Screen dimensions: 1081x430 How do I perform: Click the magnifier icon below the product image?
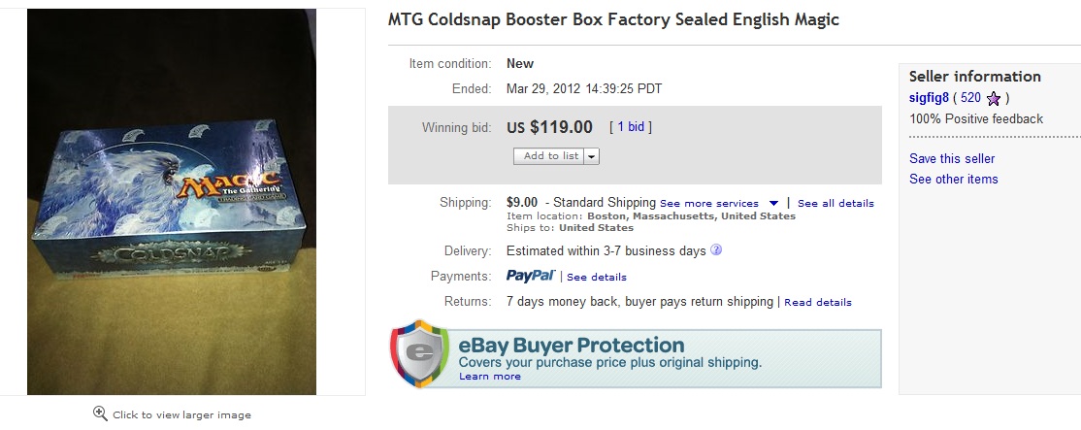100,413
